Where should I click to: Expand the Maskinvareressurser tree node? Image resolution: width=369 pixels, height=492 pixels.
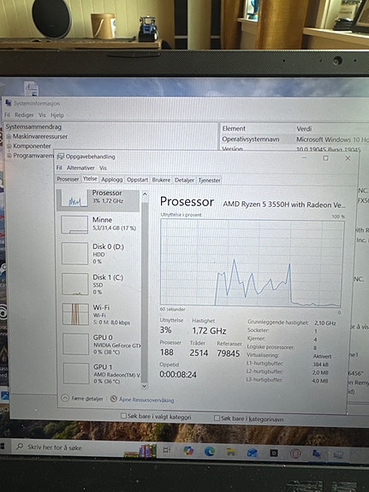click(x=9, y=137)
